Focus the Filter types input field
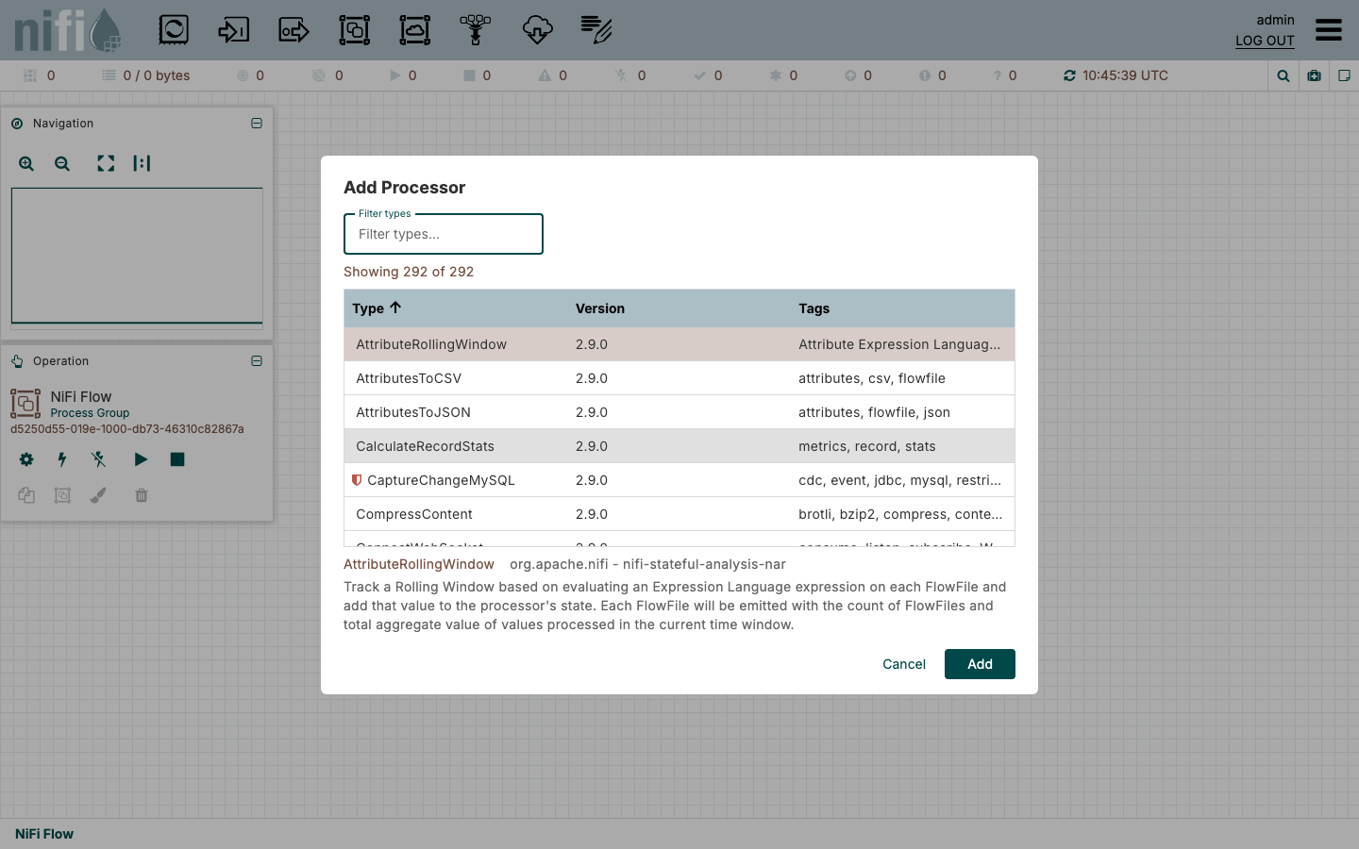1359x849 pixels. coord(444,234)
